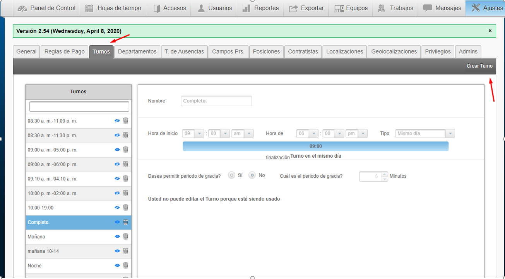This screenshot has width=505, height=279.
Task: Delete the 10:00 p. m.-02:00 a. m. shift
Action: [126, 193]
